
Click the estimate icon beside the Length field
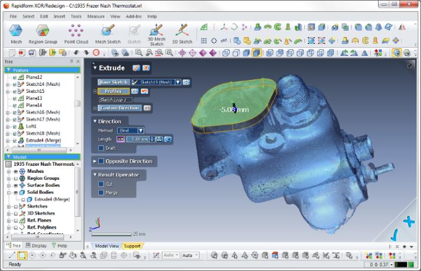(x=168, y=139)
